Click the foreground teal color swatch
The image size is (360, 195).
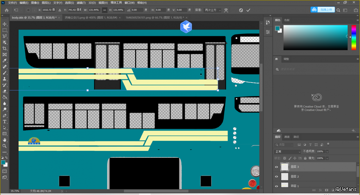tap(3, 162)
